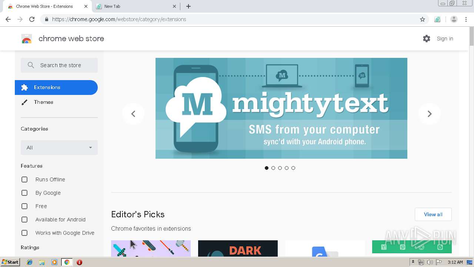
Task: Select fifth carousel indicator dot
Action: coord(293,168)
